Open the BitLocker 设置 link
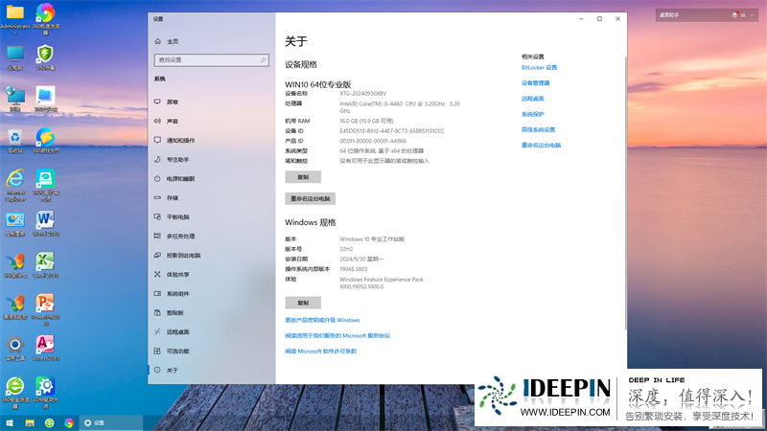Screen dimensions: 767x431 coord(539,67)
